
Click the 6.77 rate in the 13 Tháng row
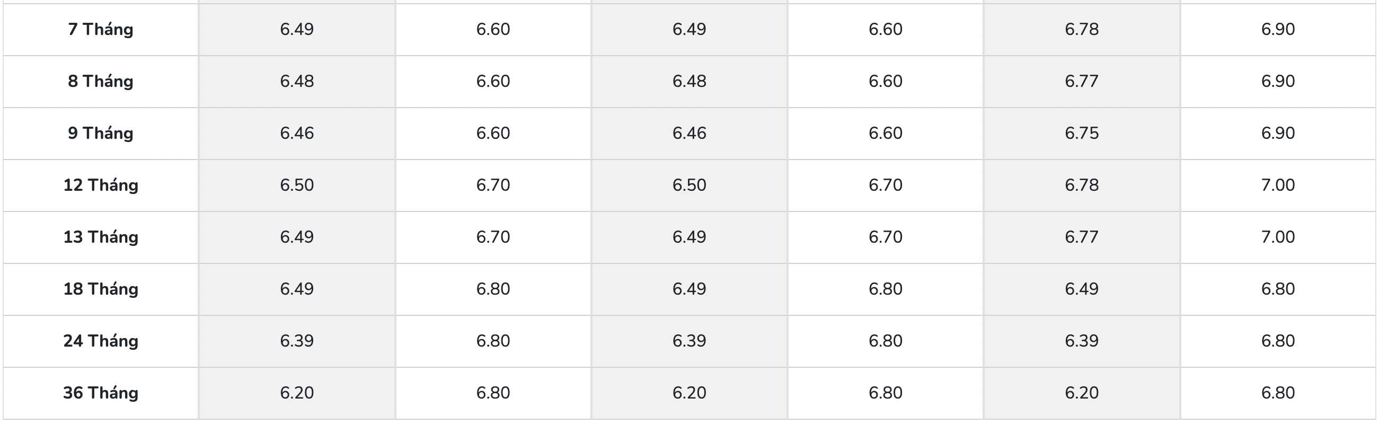point(1081,236)
